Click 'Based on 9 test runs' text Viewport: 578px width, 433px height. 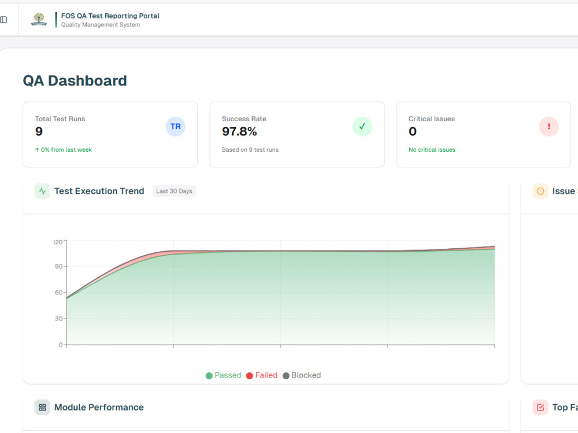250,150
